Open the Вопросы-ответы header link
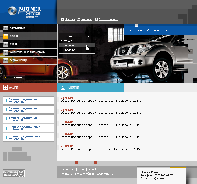The width and height of the screenshot is (197, 184). (x=109, y=19)
